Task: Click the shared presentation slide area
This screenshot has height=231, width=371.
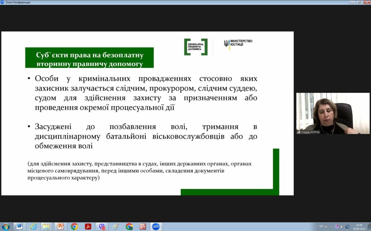Action: pyautogui.click(x=147, y=113)
